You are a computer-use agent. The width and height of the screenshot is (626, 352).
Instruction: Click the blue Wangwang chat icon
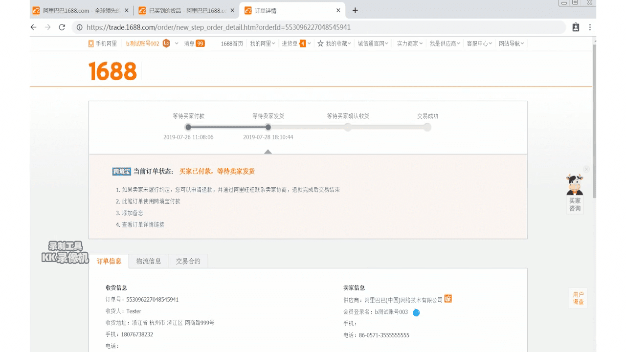coord(416,312)
